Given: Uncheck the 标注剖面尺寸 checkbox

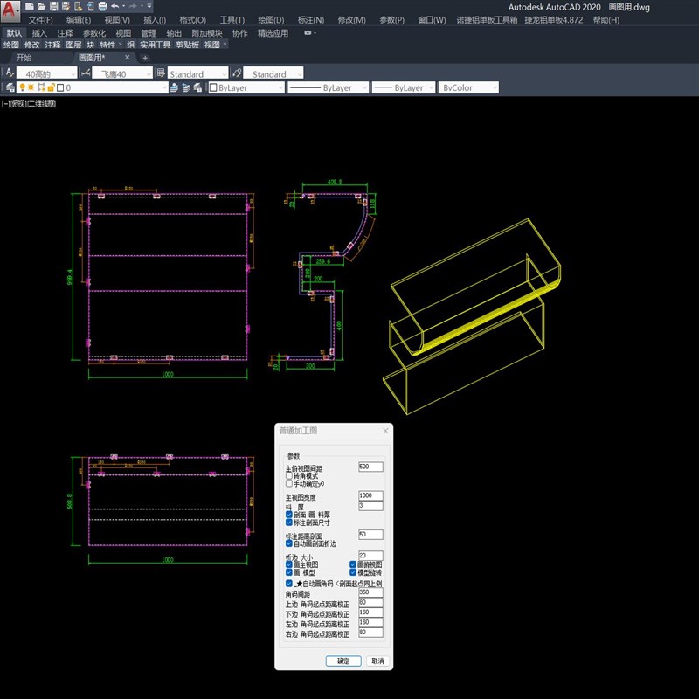Looking at the screenshot, I should tap(289, 522).
